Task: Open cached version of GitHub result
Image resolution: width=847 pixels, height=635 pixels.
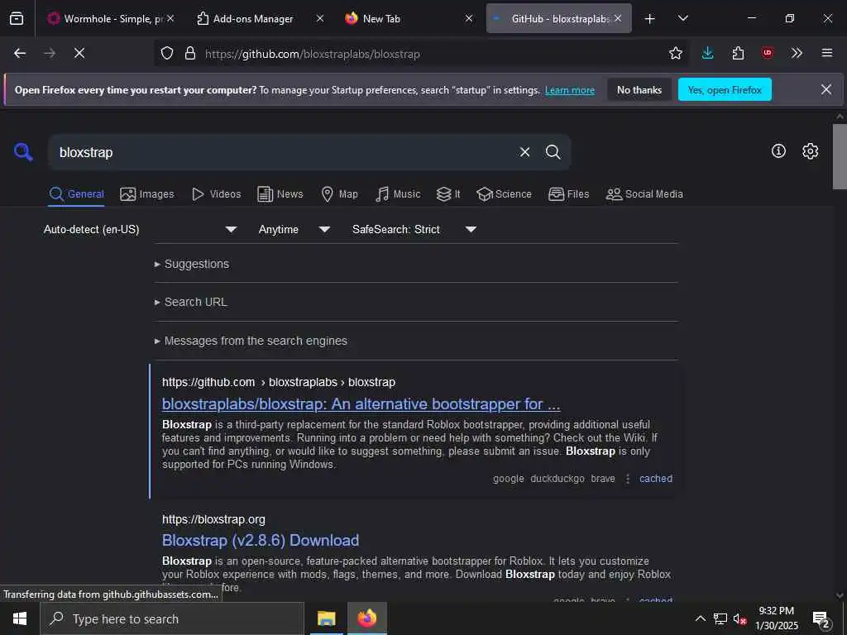Action: pos(656,479)
